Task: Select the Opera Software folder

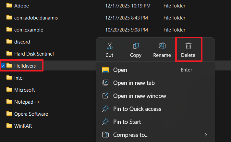Action: point(31,114)
